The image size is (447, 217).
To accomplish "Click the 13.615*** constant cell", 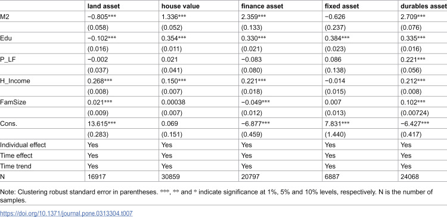I will 100,123.
